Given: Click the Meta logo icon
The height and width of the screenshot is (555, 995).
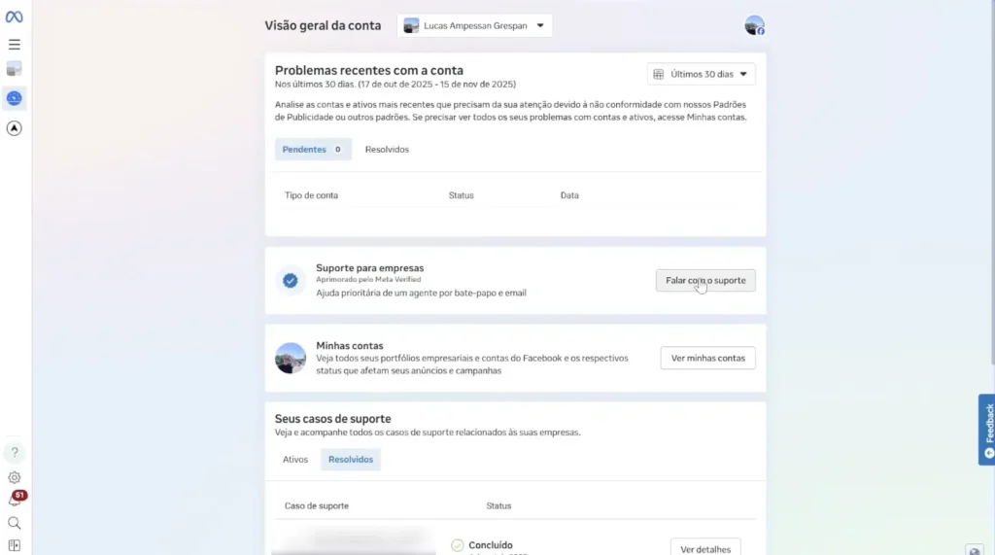Looking at the screenshot, I should pos(14,17).
